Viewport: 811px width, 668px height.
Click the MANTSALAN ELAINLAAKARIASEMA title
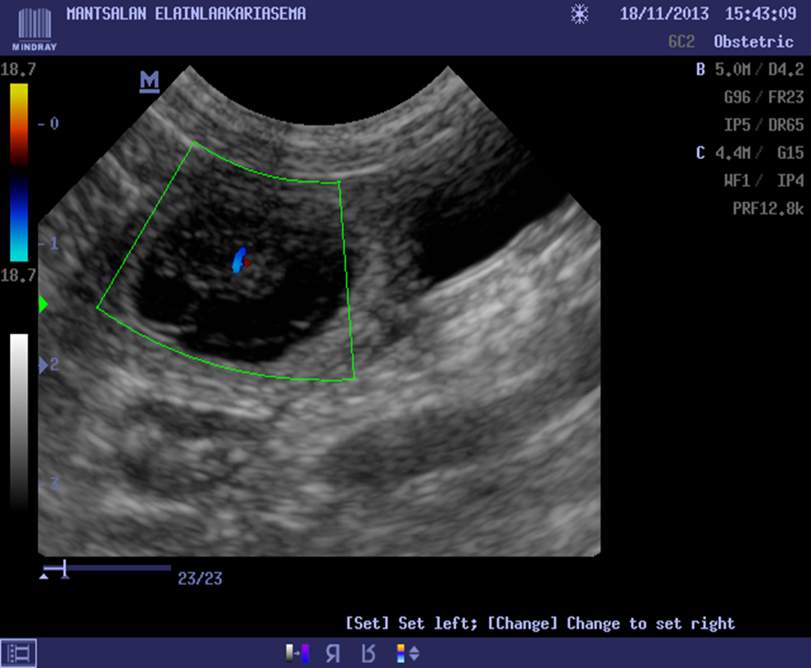point(185,13)
